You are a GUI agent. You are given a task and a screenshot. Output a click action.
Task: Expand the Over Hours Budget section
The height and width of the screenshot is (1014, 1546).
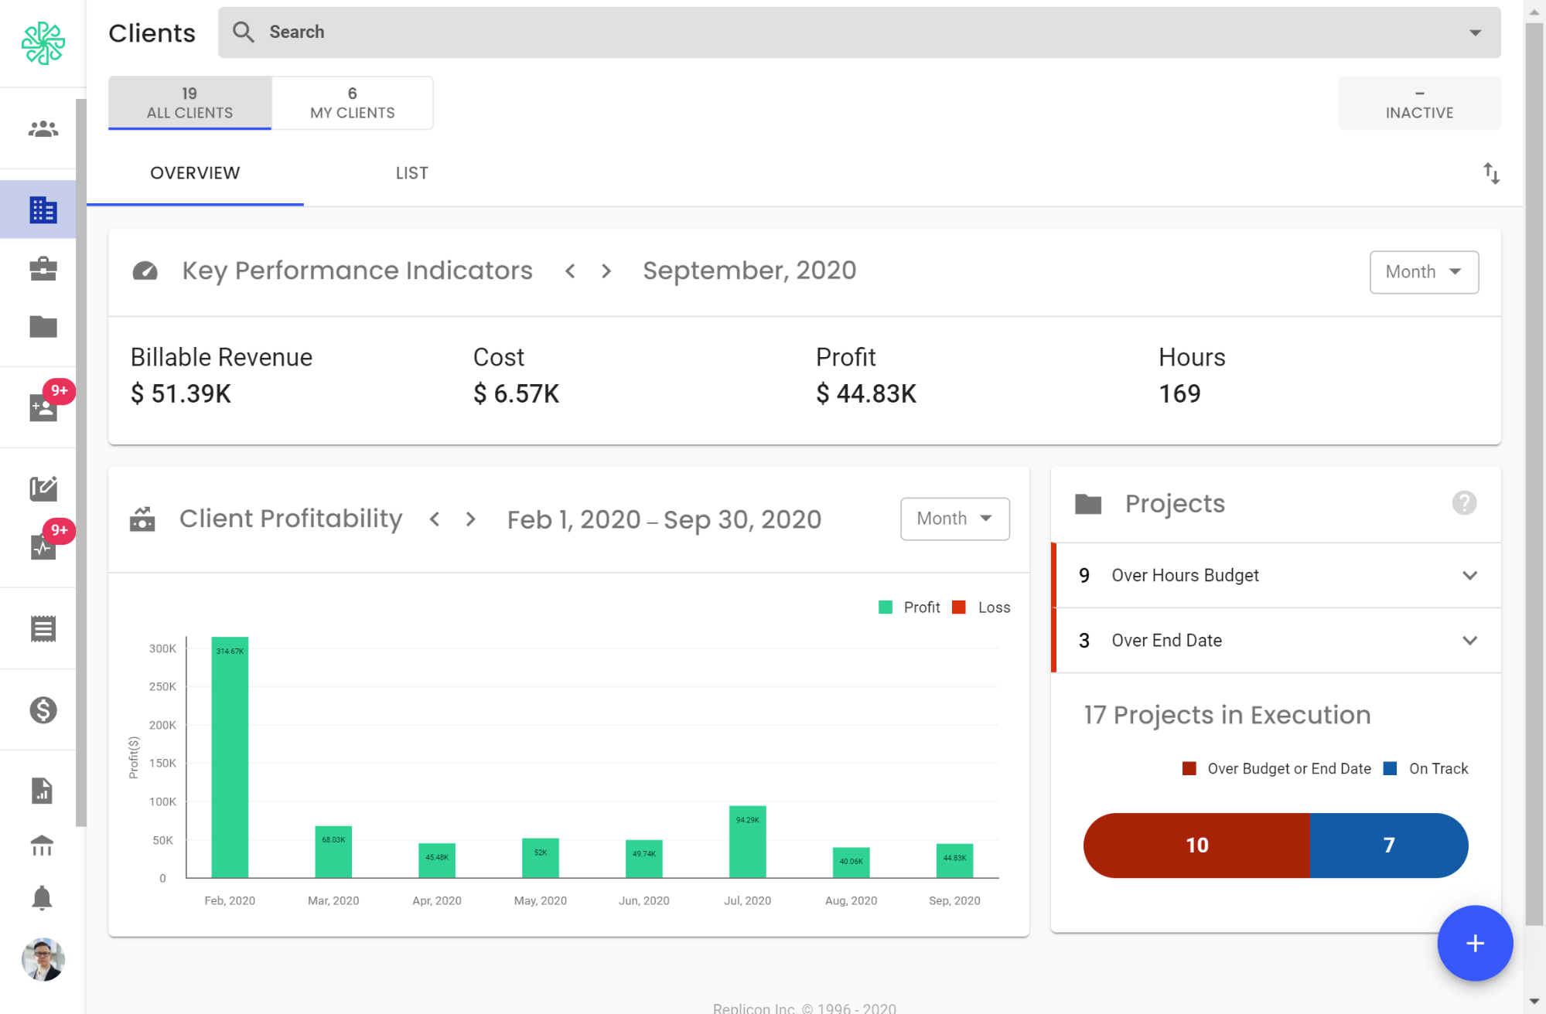tap(1469, 575)
